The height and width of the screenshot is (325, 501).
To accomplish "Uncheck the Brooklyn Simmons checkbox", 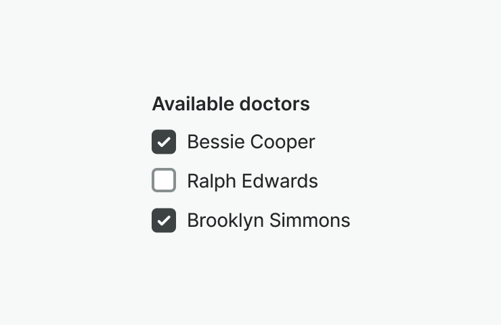I will [164, 220].
